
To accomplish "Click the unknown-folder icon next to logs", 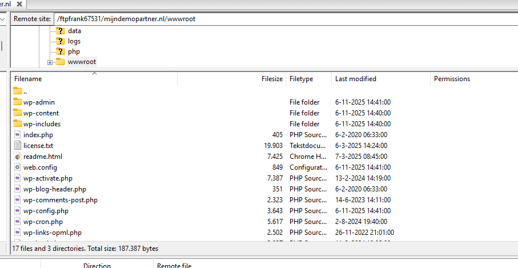I will click(x=60, y=41).
